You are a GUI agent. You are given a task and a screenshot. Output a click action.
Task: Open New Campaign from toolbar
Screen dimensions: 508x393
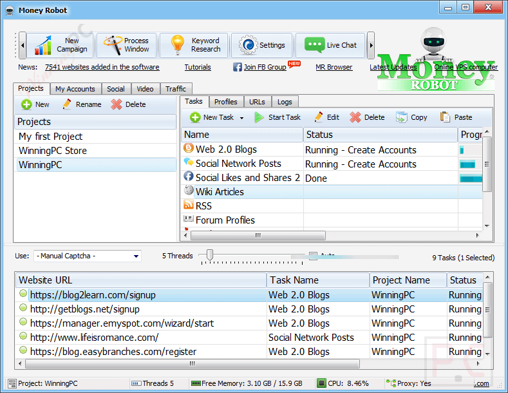tap(61, 45)
